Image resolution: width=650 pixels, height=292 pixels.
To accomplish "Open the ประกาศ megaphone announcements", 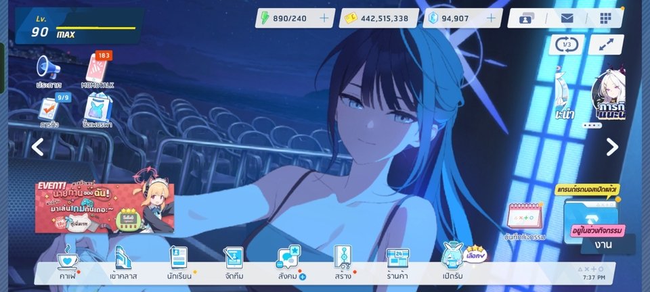I will pos(49,70).
